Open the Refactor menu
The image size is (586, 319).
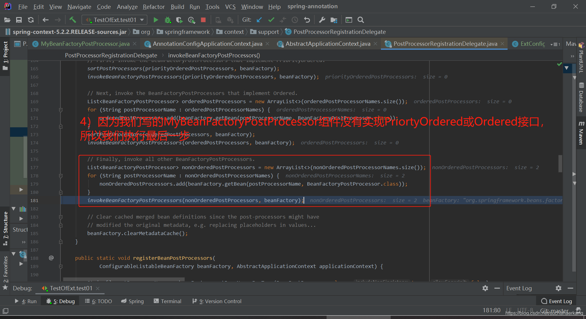pos(154,7)
